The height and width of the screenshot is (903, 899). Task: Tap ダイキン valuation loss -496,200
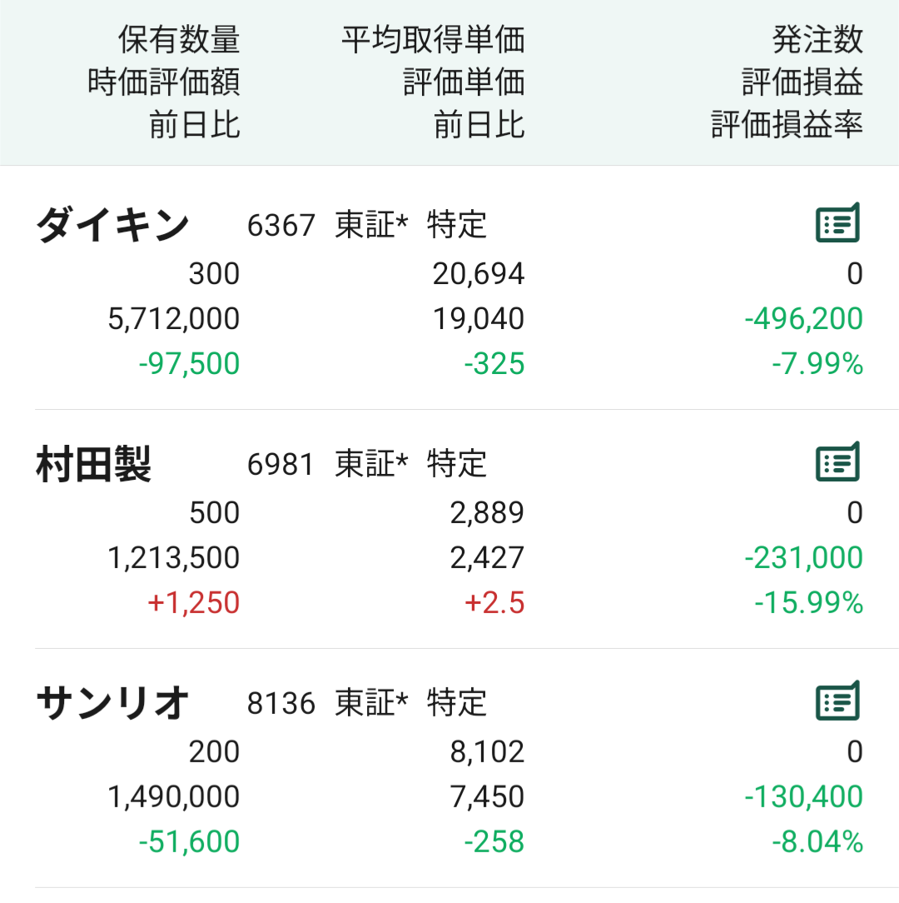click(804, 318)
